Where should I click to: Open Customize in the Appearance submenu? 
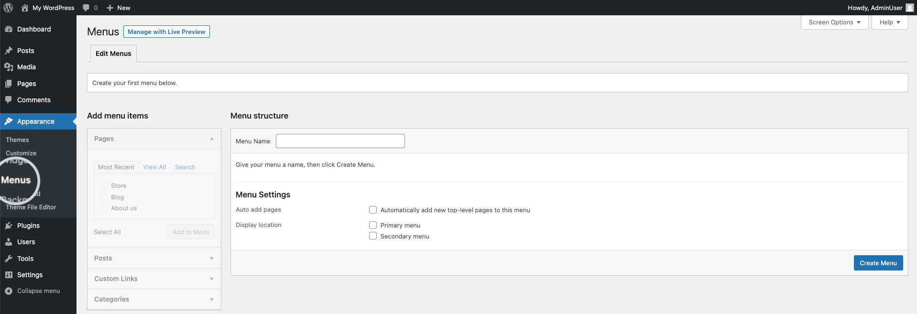[x=21, y=153]
